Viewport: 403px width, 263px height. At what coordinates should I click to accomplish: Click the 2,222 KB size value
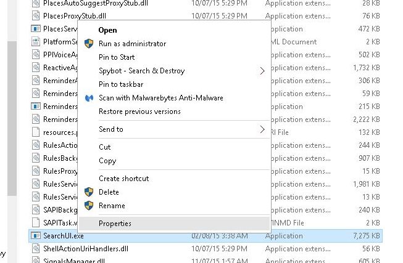tap(366, 119)
